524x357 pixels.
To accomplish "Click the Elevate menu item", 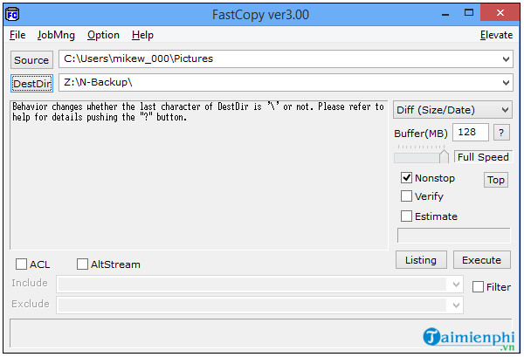I will (496, 35).
